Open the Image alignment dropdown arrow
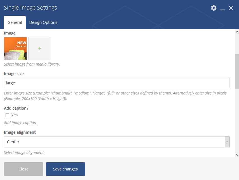The height and width of the screenshot is (180, 239). [x=227, y=142]
